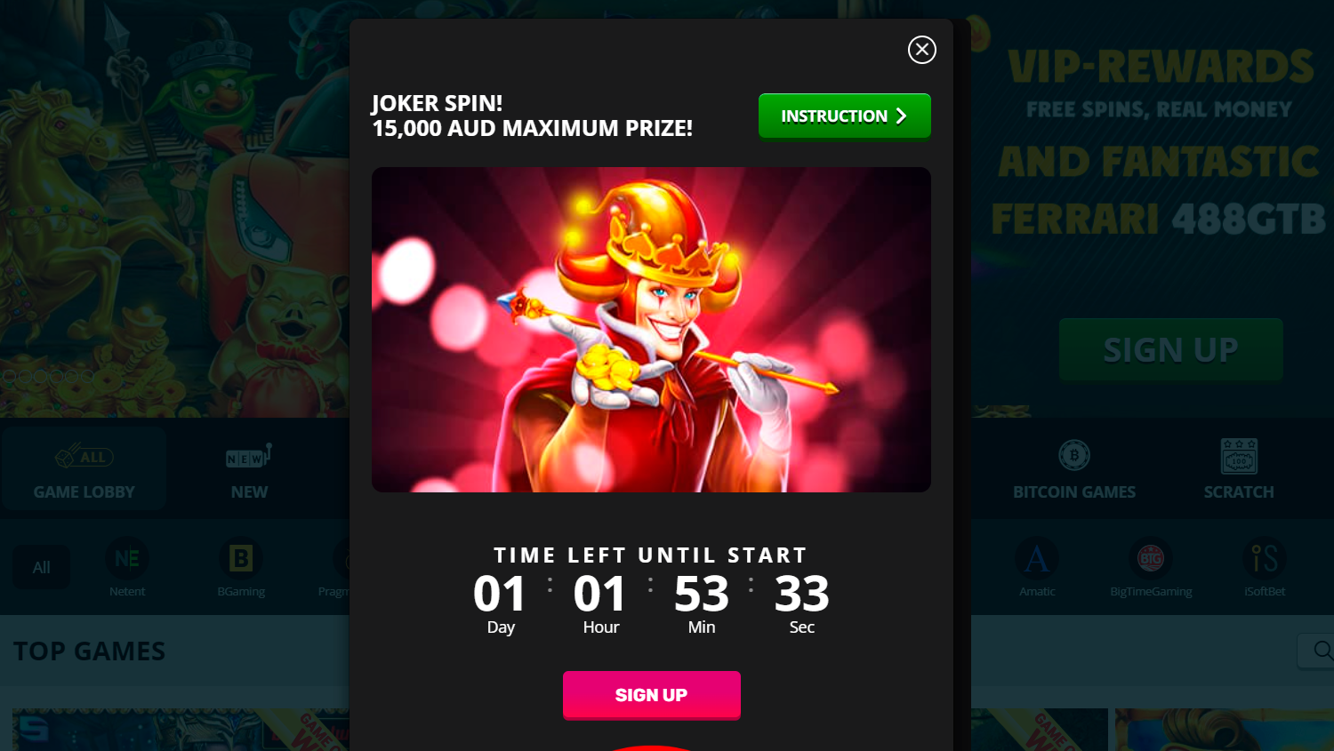Click the Top Games section heading
This screenshot has width=1334, height=751.
tap(90, 651)
